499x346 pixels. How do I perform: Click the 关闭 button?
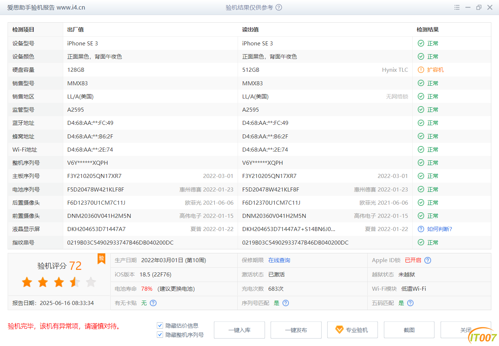[x=466, y=330]
